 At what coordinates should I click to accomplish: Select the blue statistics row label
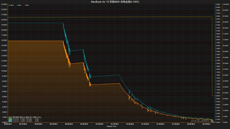coord(10,121)
